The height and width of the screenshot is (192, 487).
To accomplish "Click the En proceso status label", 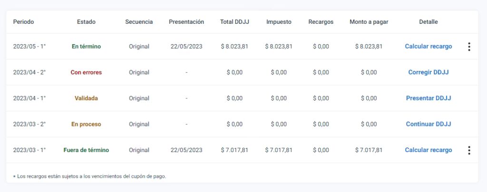I will point(86,124).
